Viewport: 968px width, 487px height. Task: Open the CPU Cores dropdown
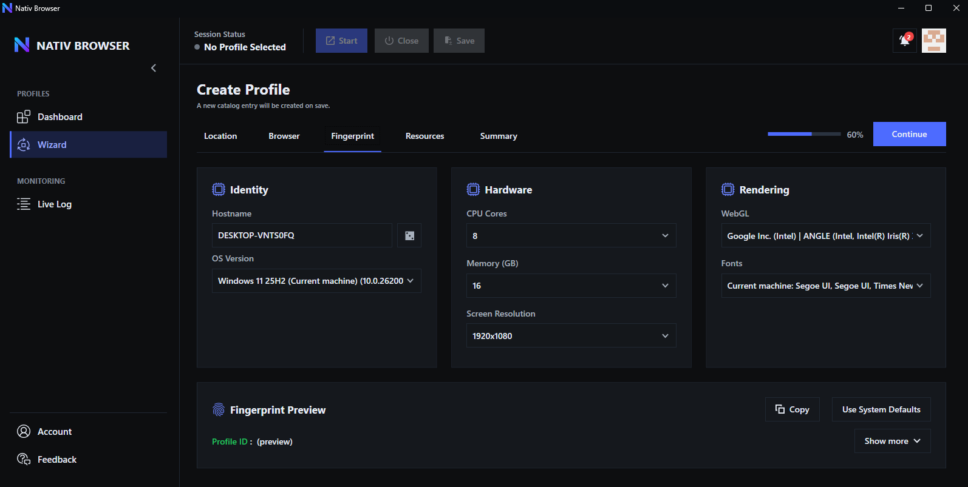point(571,235)
